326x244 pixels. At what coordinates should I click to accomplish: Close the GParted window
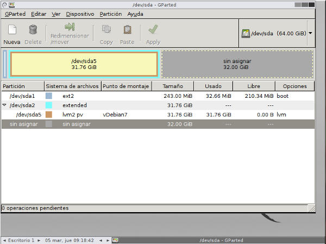[x=311, y=4]
